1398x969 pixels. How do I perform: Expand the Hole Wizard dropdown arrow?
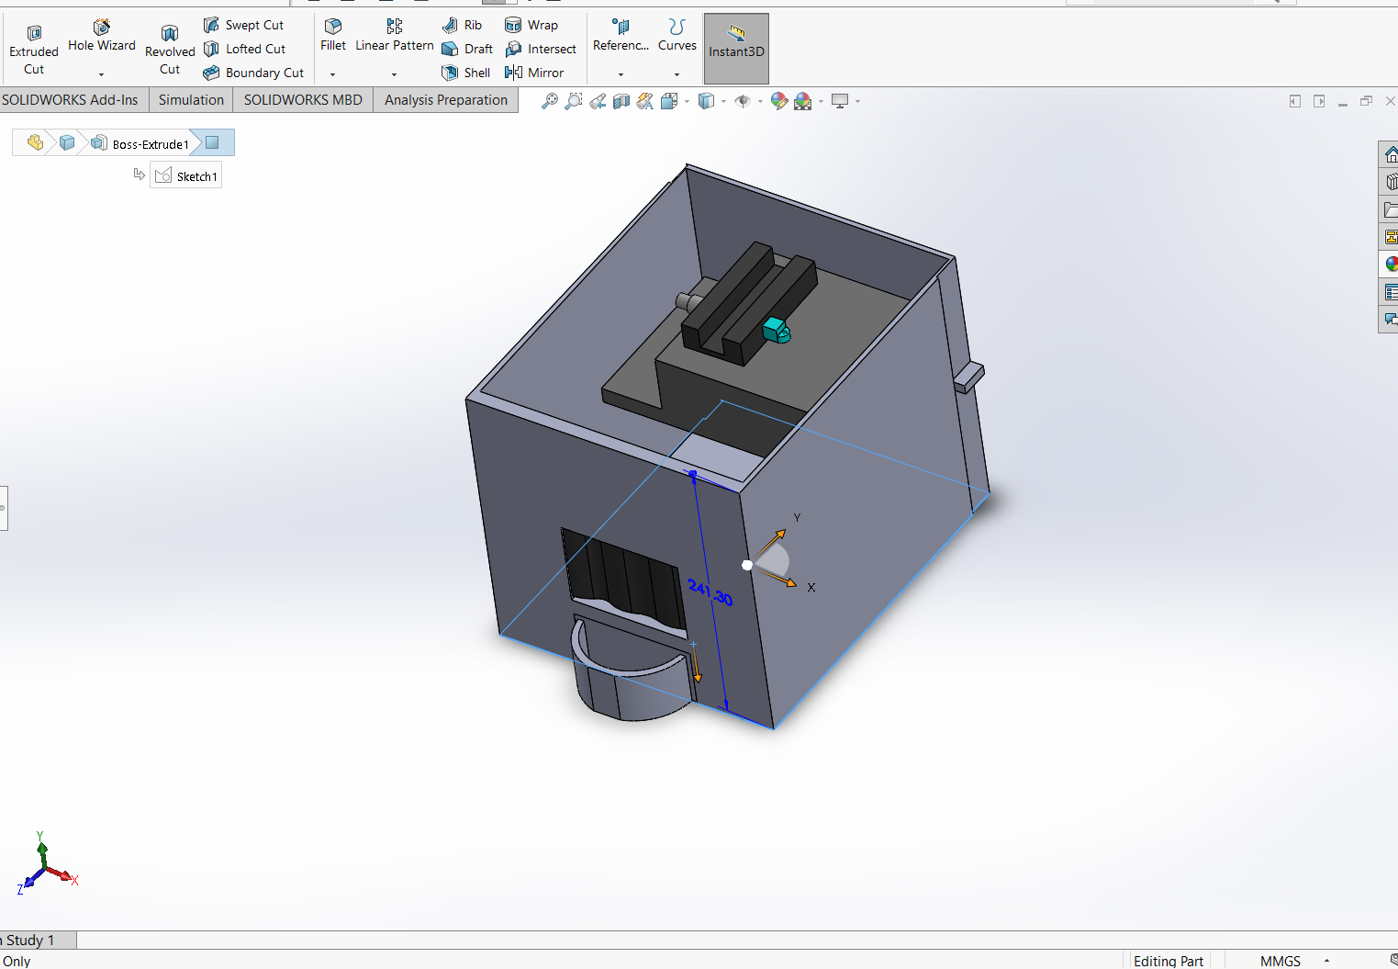(102, 74)
